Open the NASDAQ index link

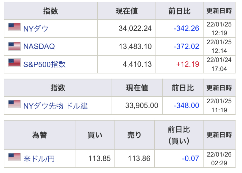click(39, 46)
